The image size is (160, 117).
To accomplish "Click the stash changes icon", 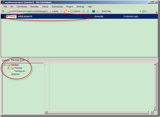I will tap(65, 11).
